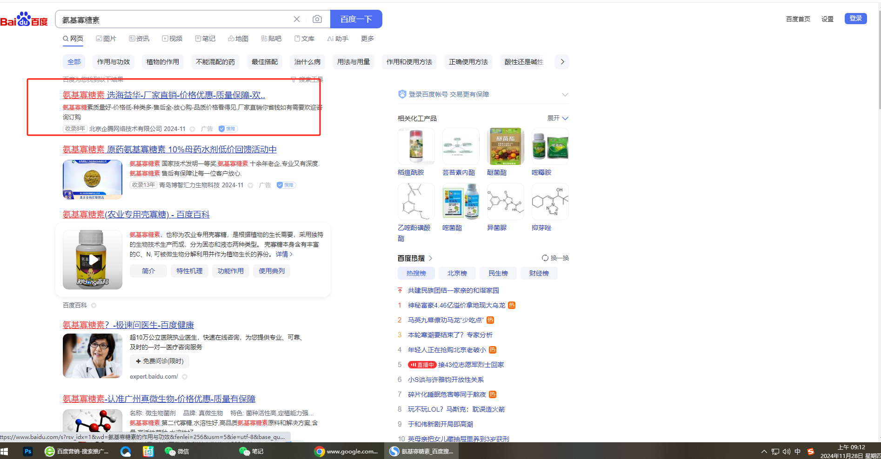The height and width of the screenshot is (459, 881).
Task: Switch to the Chrome www.google.com taskbar window
Action: (346, 451)
